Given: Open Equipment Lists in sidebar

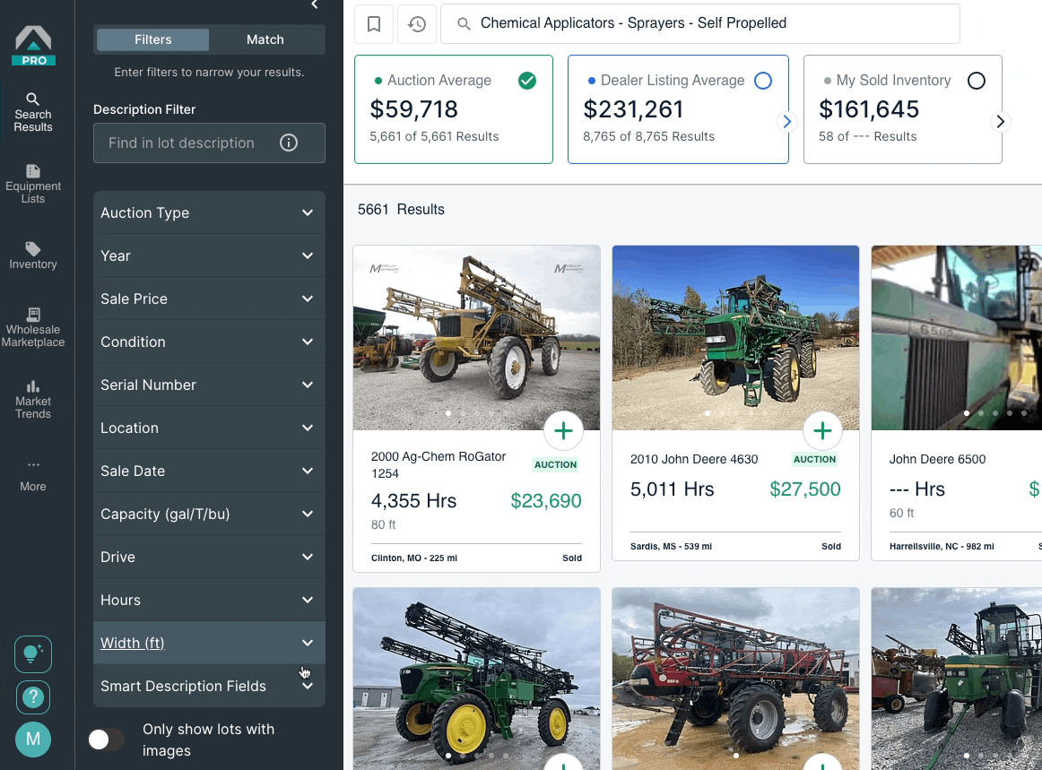Looking at the screenshot, I should coord(33,184).
